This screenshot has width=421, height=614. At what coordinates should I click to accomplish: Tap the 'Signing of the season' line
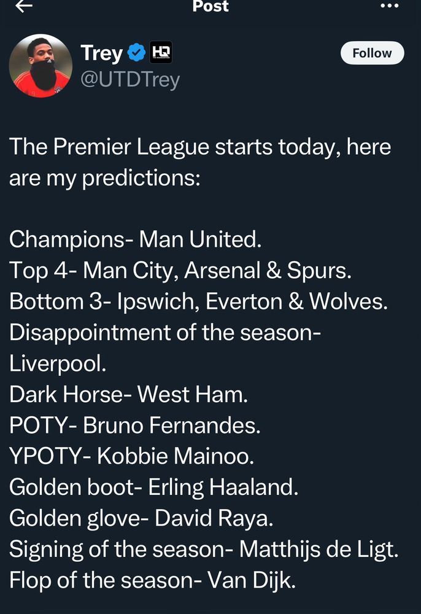[x=203, y=549]
